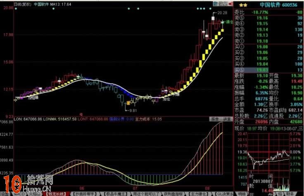Select the 买② 19.06 bid row
Image resolution: width=304 pixels, height=196 pixels.
point(268,52)
